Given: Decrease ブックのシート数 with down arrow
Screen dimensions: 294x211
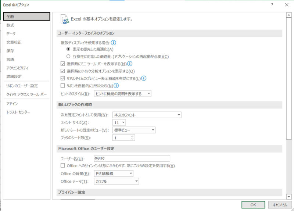Looking at the screenshot, I should coord(132,139).
